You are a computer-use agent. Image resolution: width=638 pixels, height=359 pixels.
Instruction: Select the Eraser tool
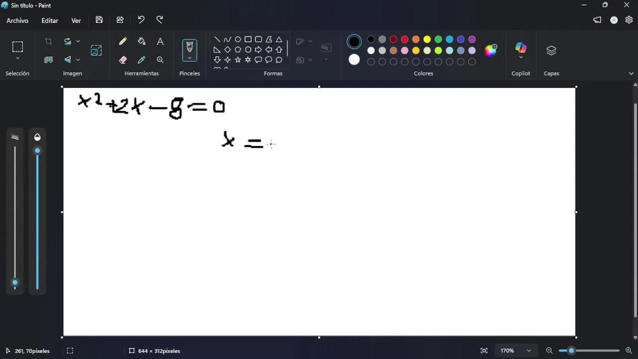point(123,60)
